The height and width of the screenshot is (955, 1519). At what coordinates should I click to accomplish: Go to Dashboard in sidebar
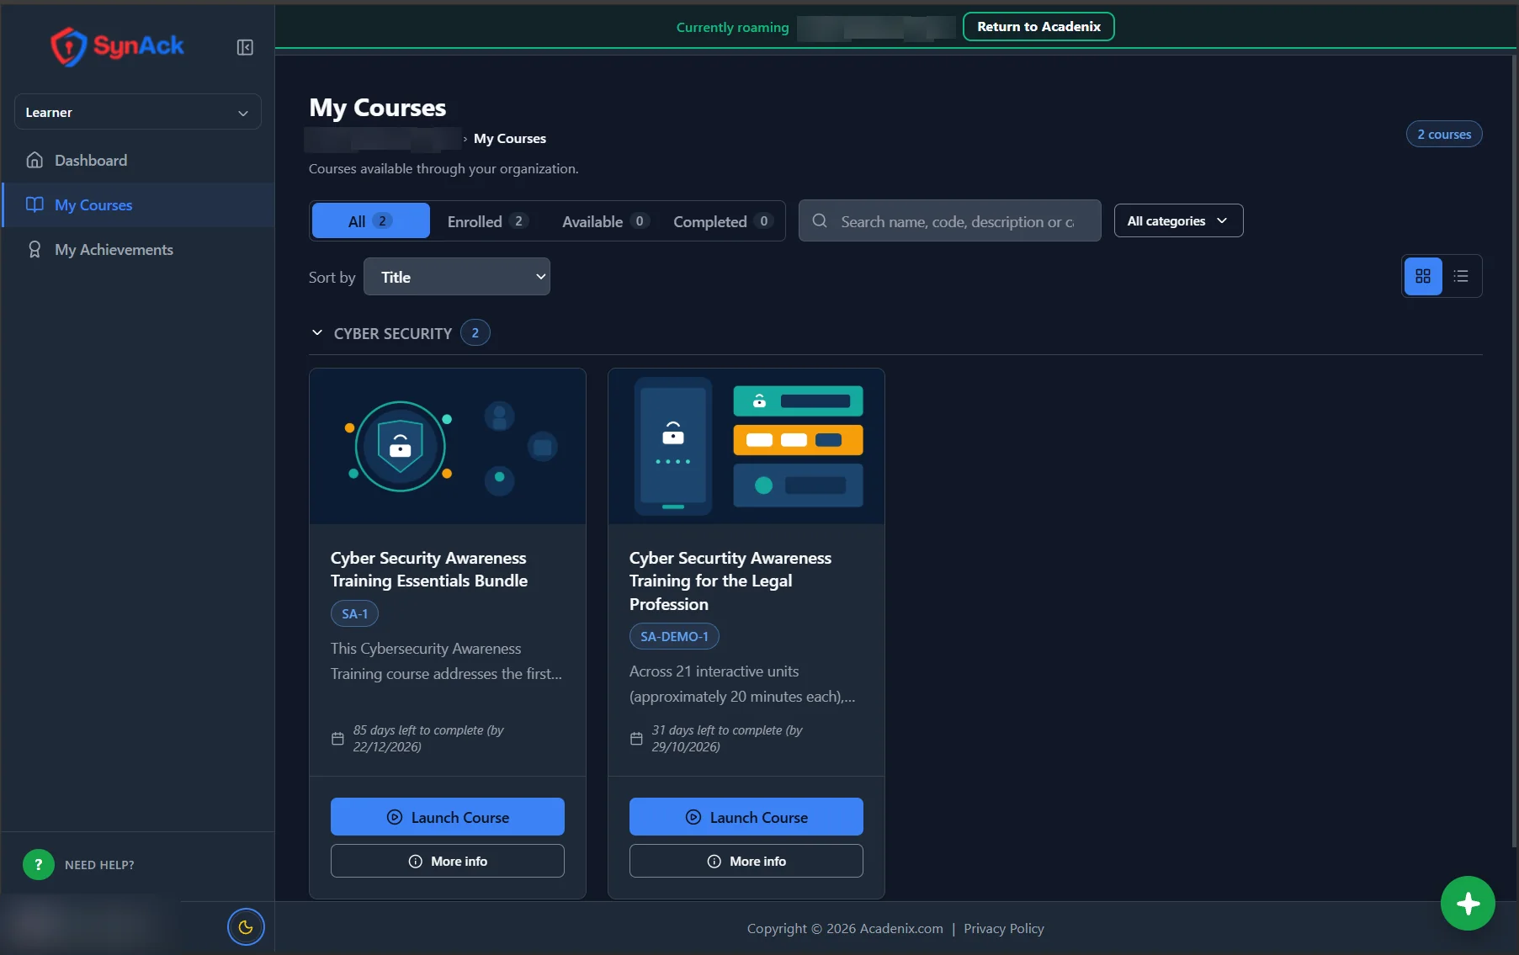pyautogui.click(x=138, y=160)
